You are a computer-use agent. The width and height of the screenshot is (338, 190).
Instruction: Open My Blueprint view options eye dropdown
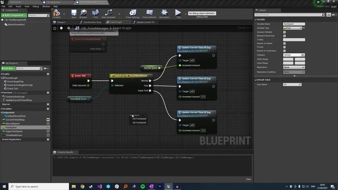(x=46, y=69)
